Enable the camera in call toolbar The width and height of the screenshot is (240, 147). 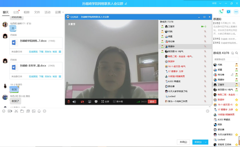tap(82, 102)
